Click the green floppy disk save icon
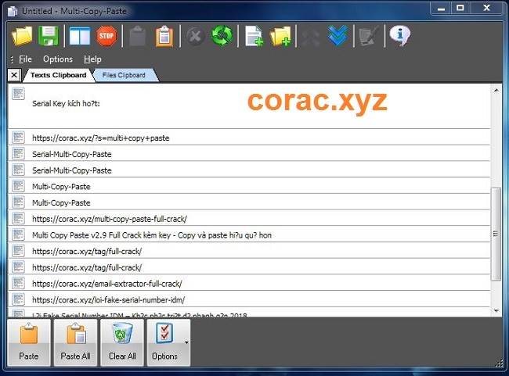This screenshot has height=376, width=509. tap(49, 36)
